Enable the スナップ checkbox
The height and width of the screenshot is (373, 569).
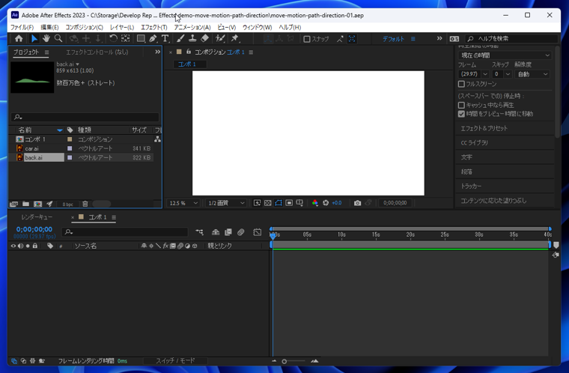pyautogui.click(x=307, y=39)
